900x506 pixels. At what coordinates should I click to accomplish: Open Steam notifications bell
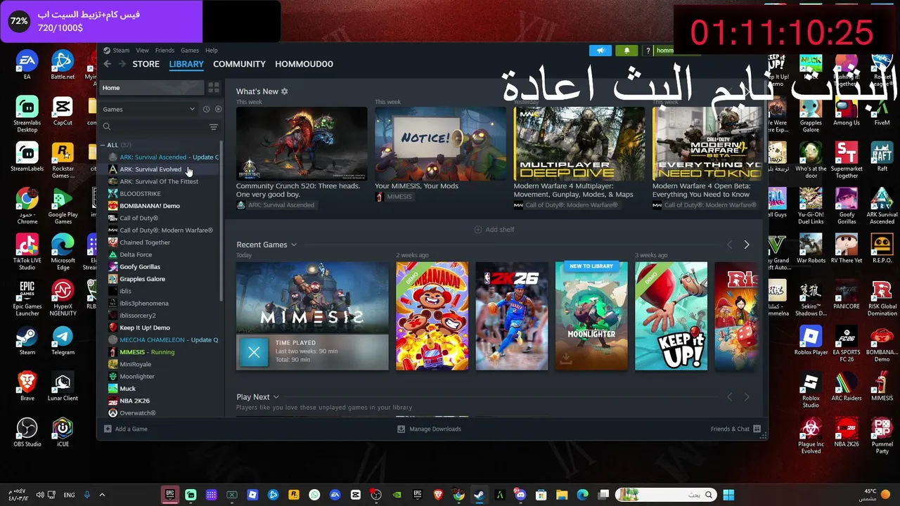(626, 51)
